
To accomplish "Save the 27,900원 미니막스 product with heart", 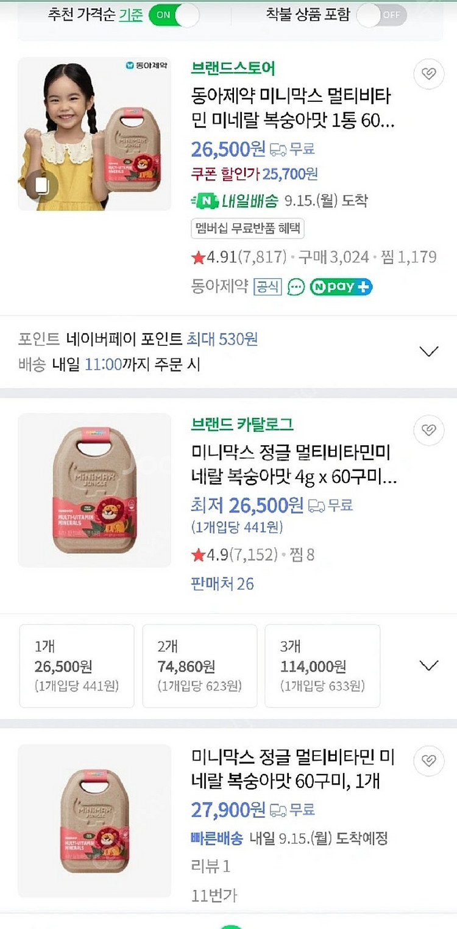I will click(429, 761).
